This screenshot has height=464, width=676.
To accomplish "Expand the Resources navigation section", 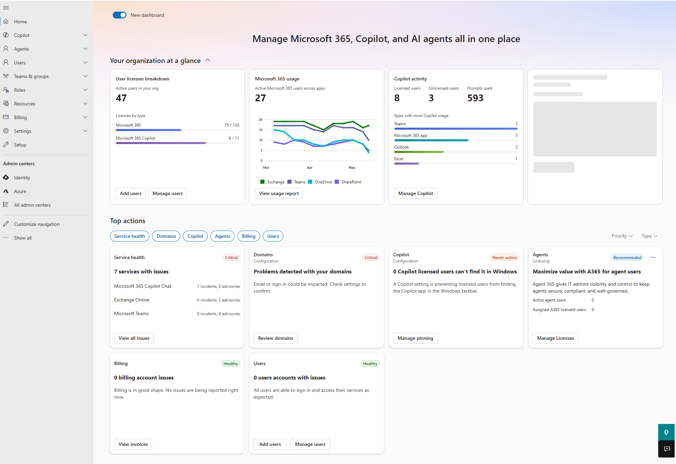I will (x=85, y=104).
